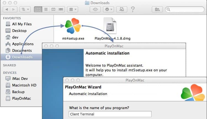The width and height of the screenshot is (207, 119).
Task: Click the share screen toolbar button
Action: click(122, 9)
